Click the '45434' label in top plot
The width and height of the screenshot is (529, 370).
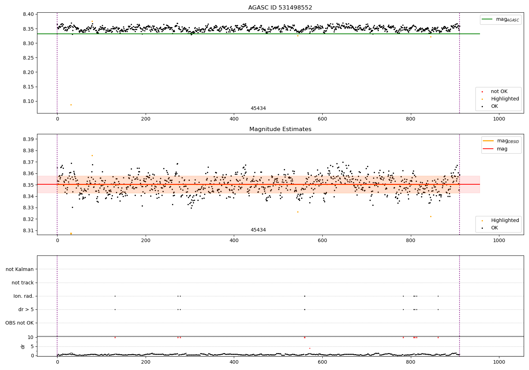(x=258, y=109)
